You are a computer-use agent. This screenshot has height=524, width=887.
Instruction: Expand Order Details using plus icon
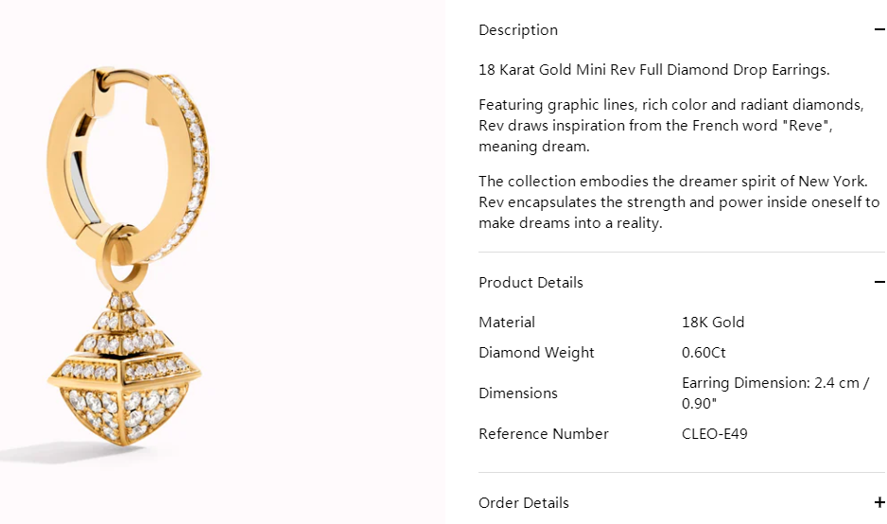point(880,503)
